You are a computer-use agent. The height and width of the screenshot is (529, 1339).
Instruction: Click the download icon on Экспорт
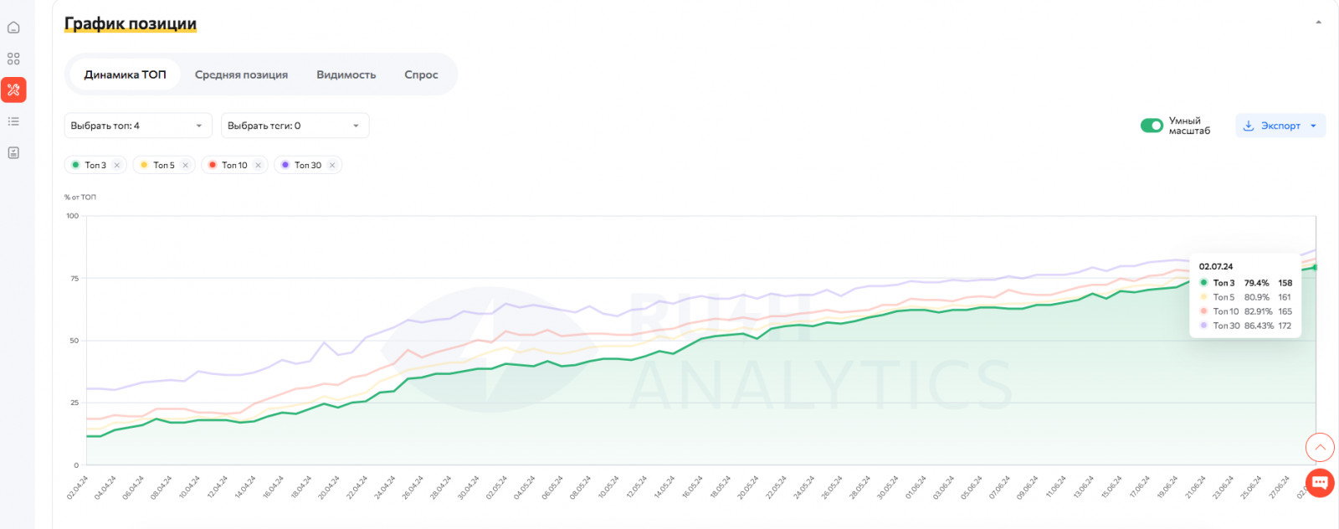(1249, 126)
